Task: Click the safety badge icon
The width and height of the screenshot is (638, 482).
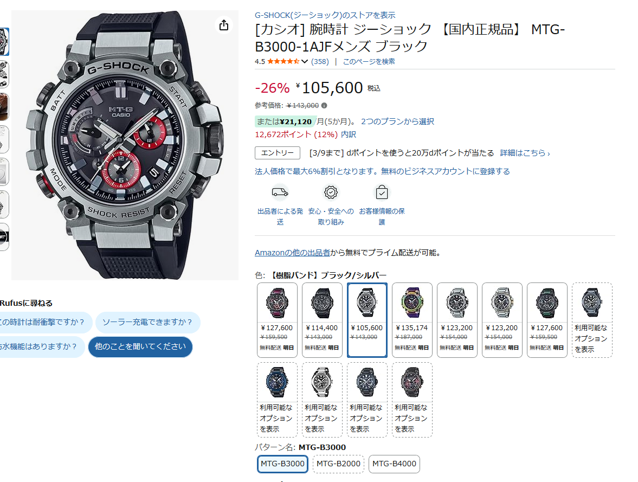Action: [x=331, y=192]
